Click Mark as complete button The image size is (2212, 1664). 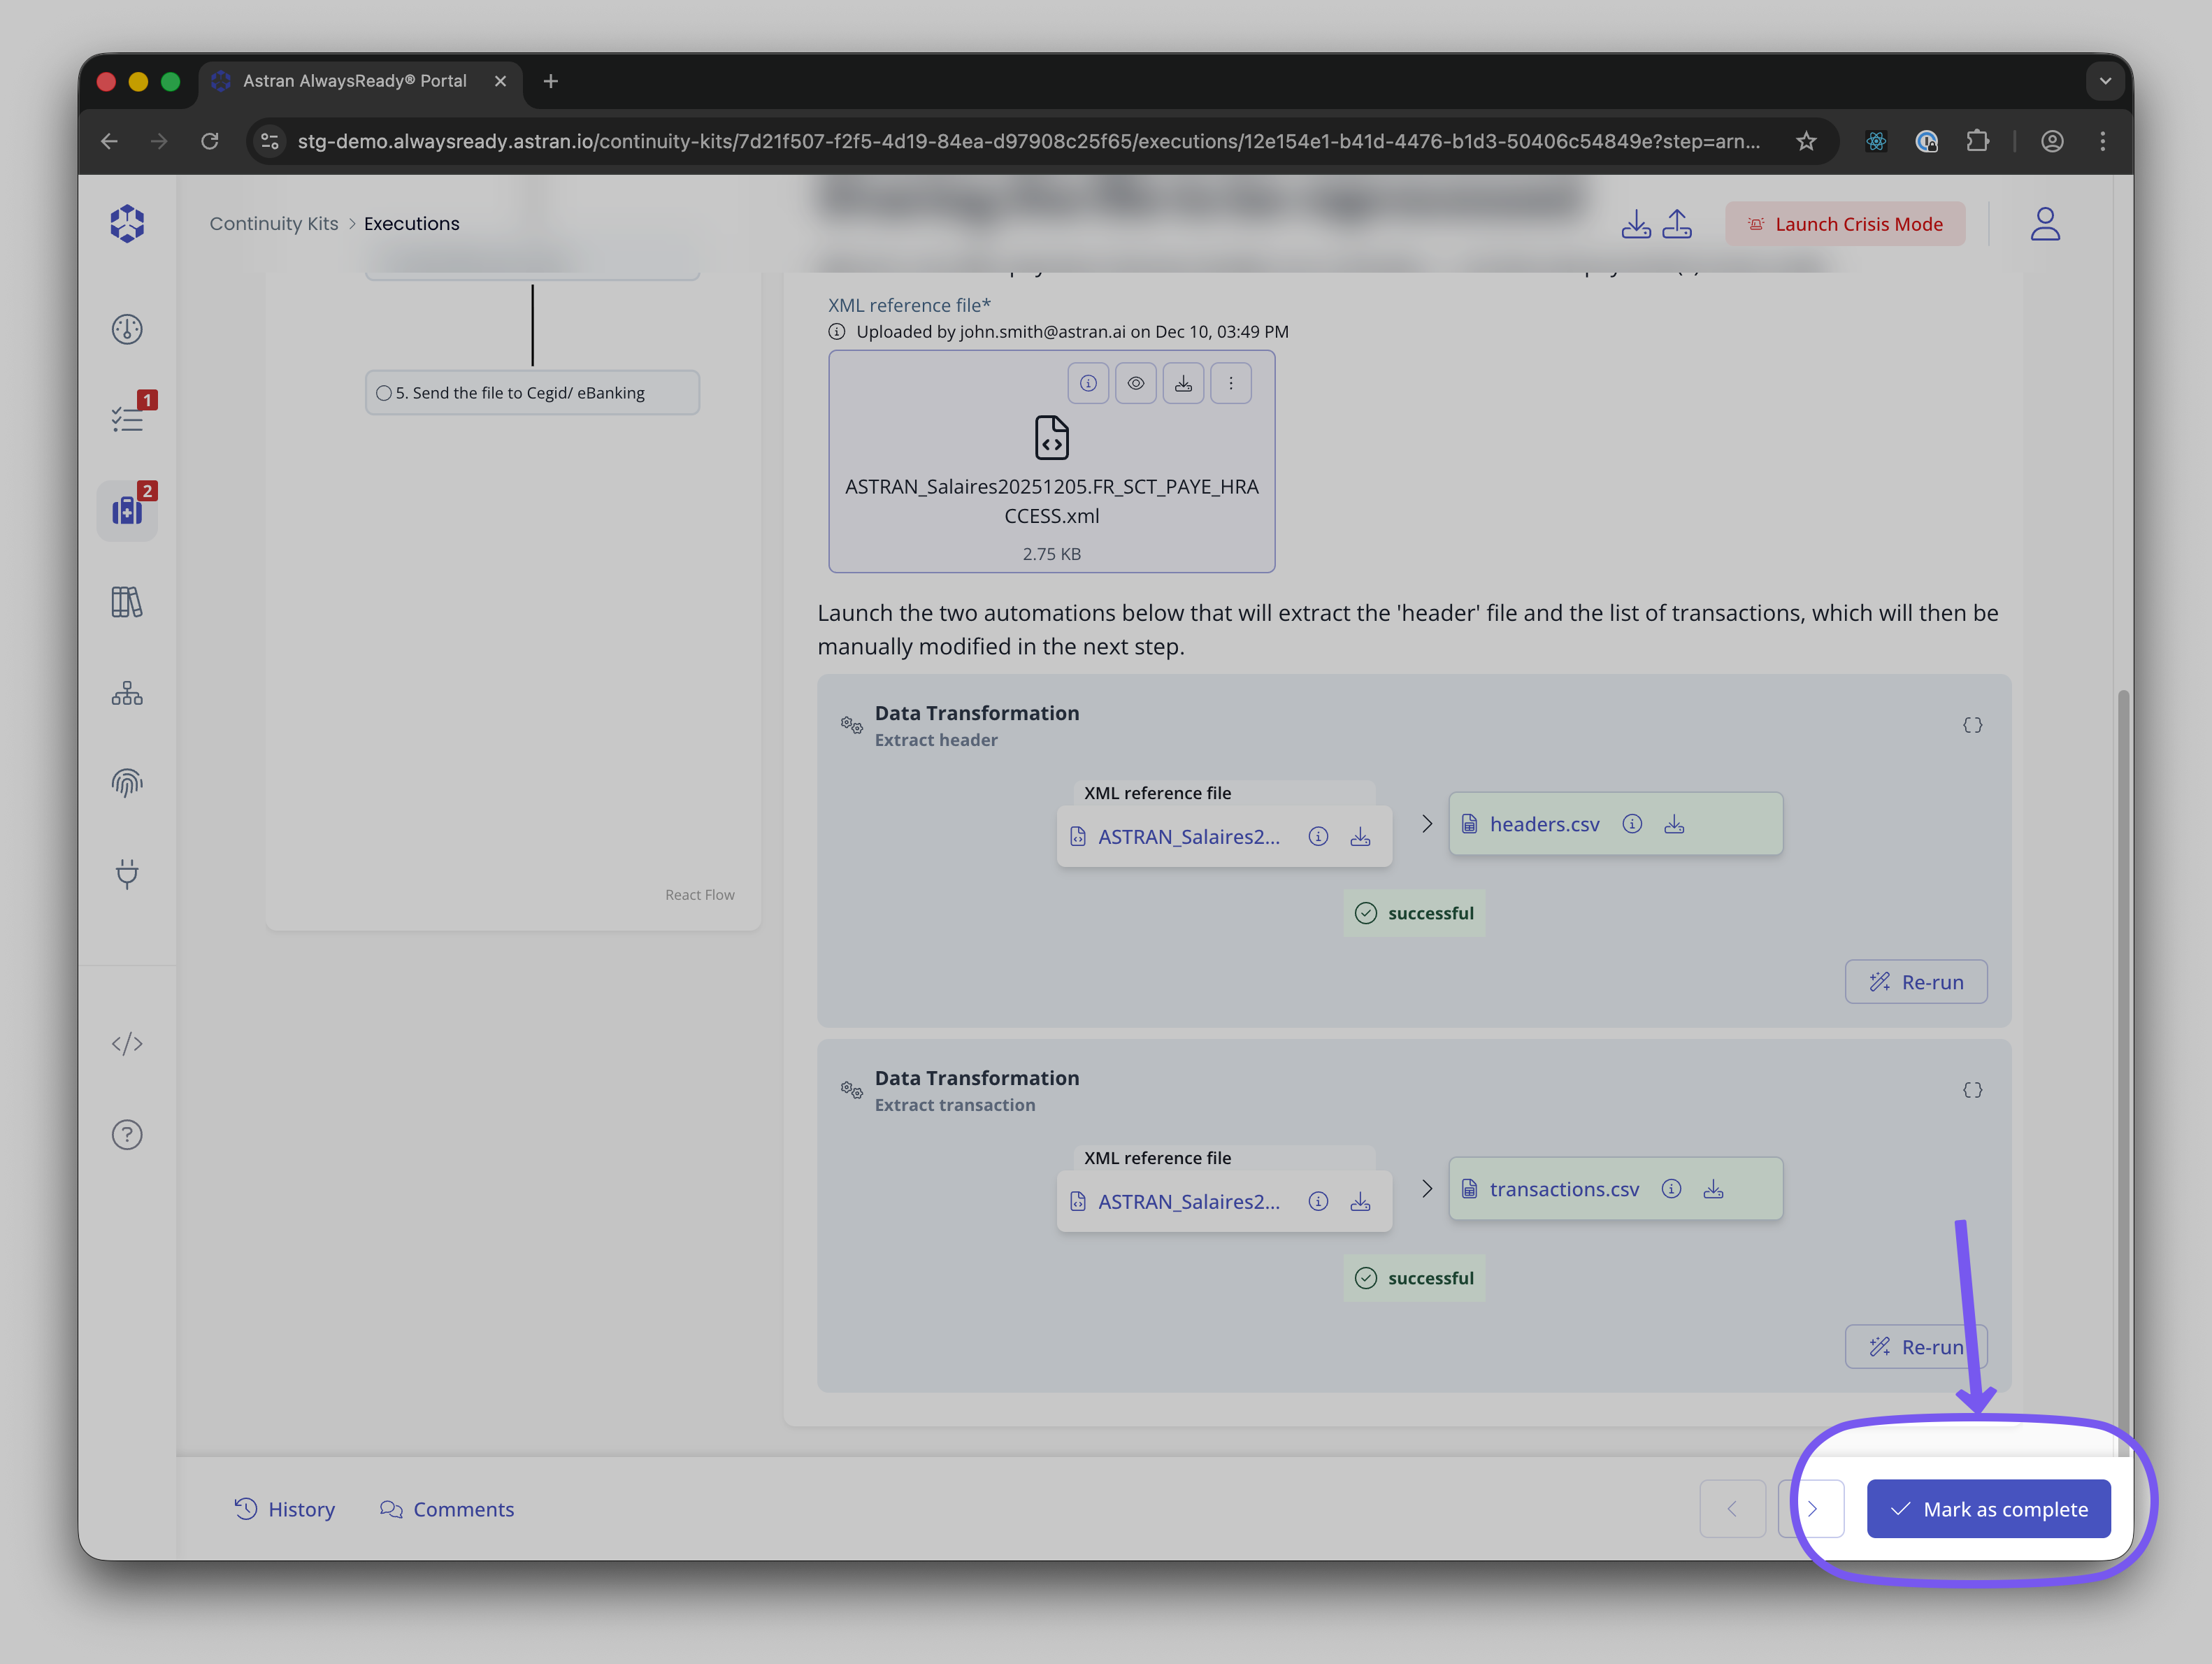click(x=1988, y=1509)
